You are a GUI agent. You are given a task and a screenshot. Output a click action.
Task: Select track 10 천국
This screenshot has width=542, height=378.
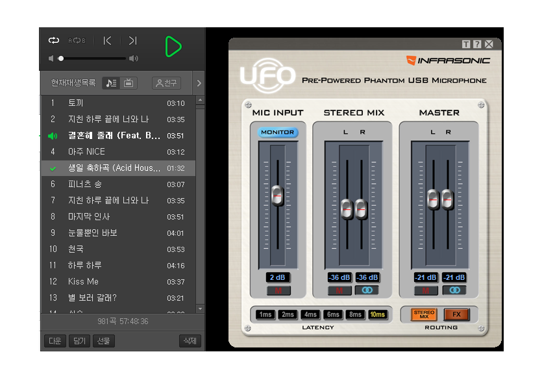click(x=118, y=249)
